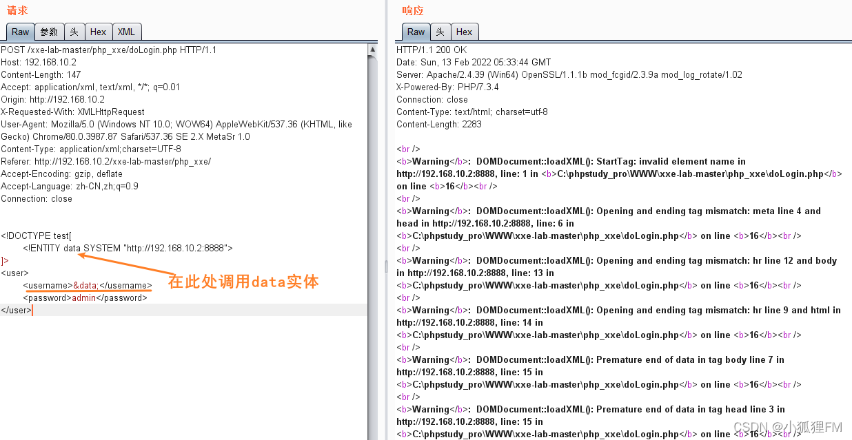Click the closing </user> tag line
852x440 pixels.
click(16, 311)
